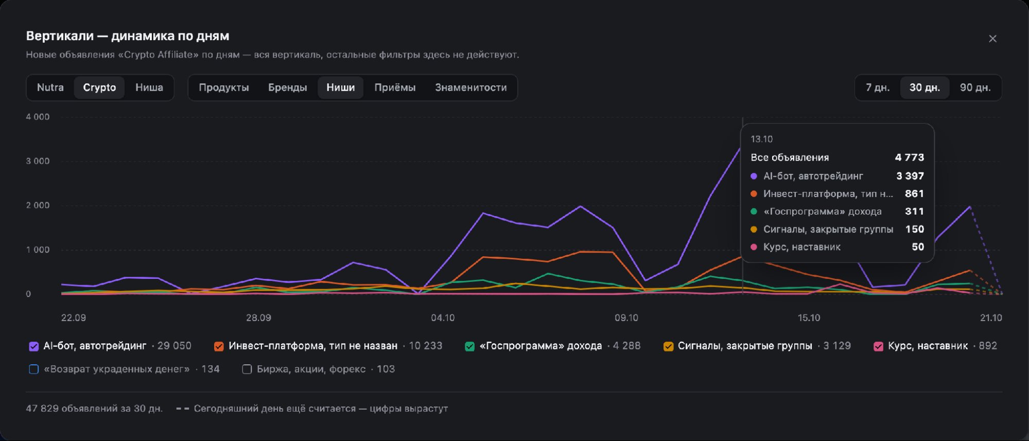Click the 04.10 date label on the axis

(443, 317)
